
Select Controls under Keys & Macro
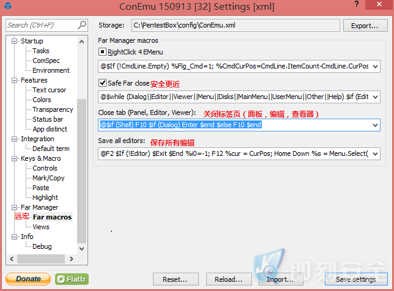[x=45, y=168]
